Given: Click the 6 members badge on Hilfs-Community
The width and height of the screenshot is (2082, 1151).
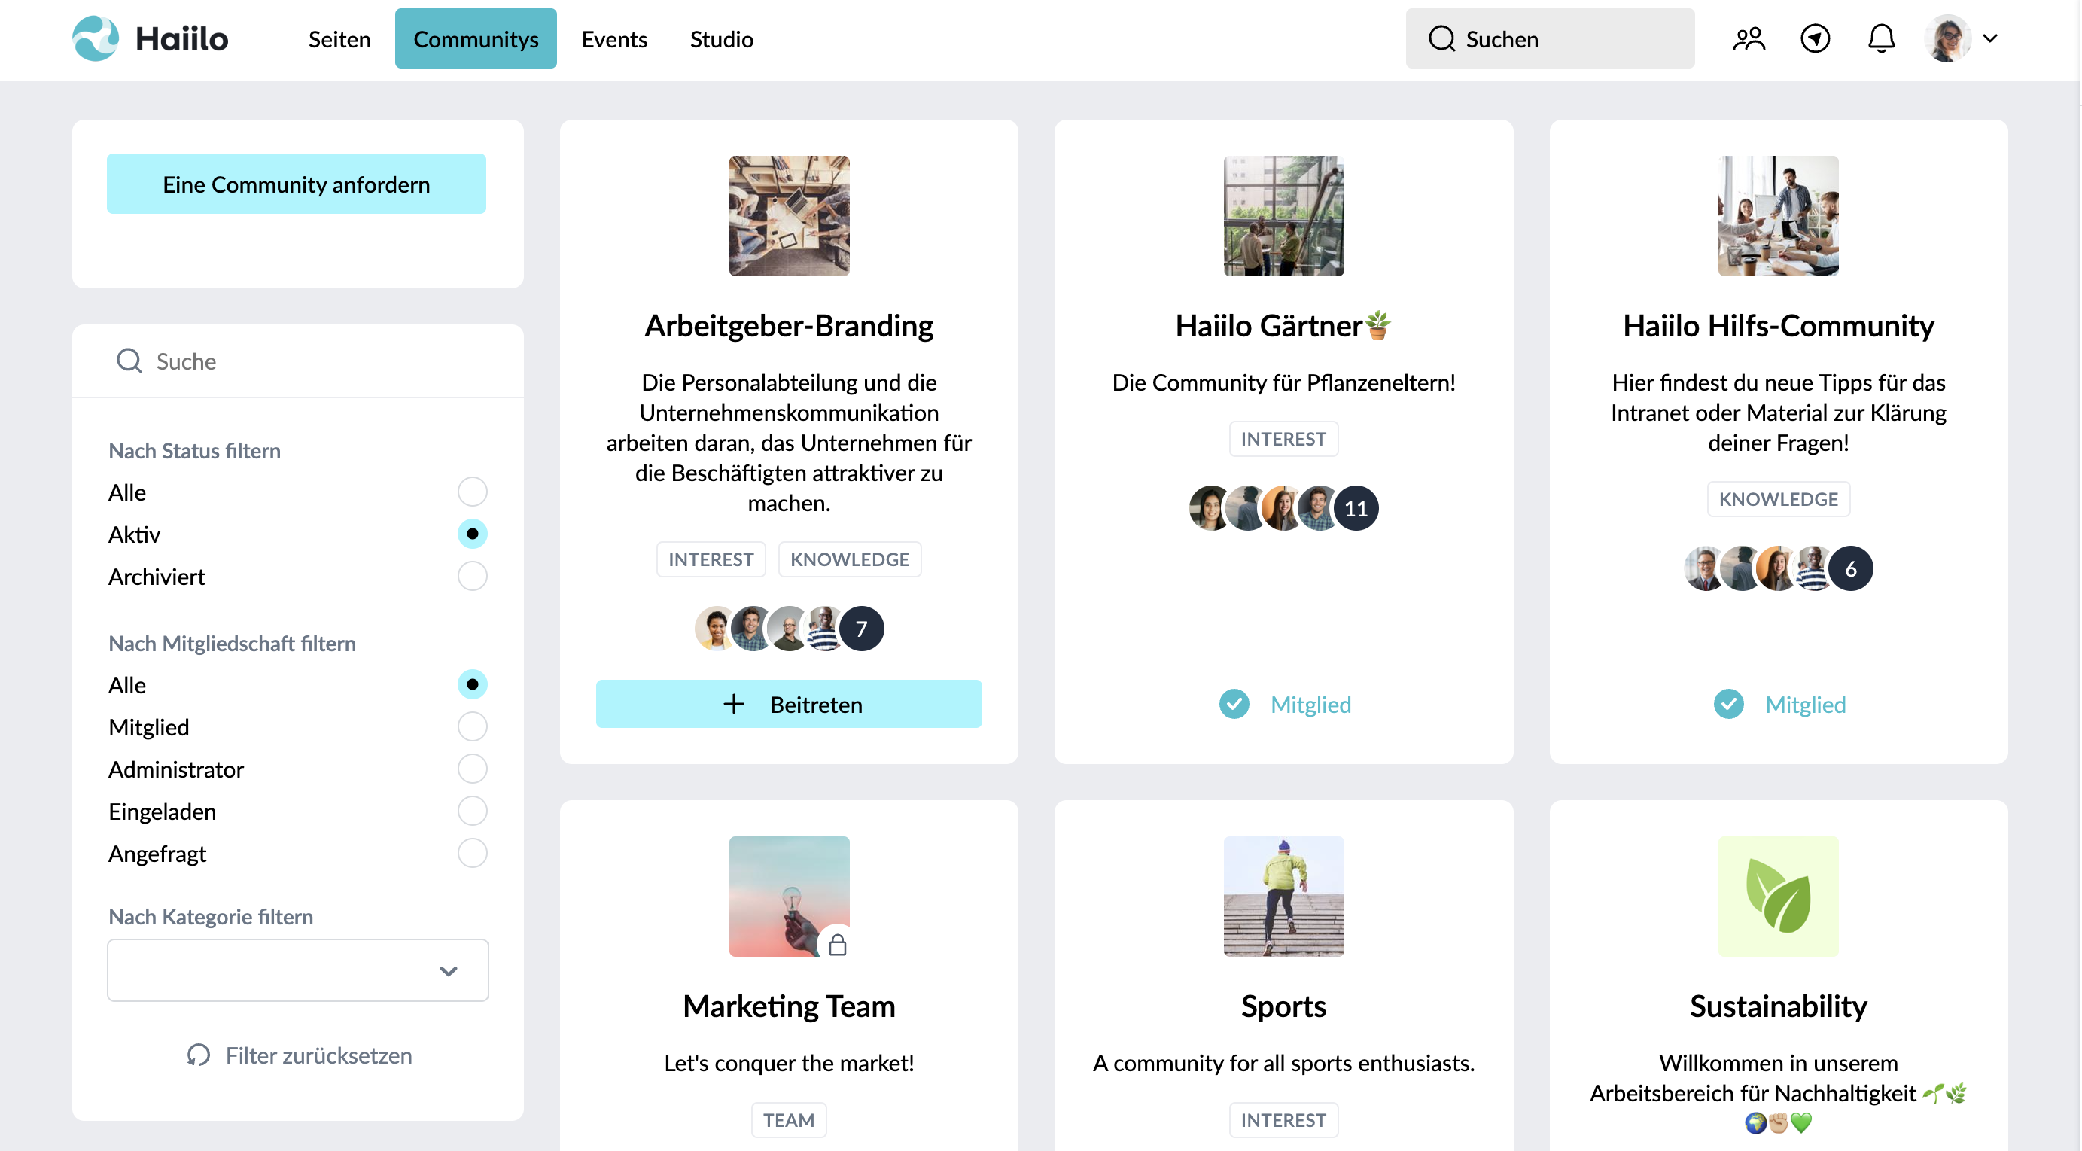Looking at the screenshot, I should (x=1851, y=569).
